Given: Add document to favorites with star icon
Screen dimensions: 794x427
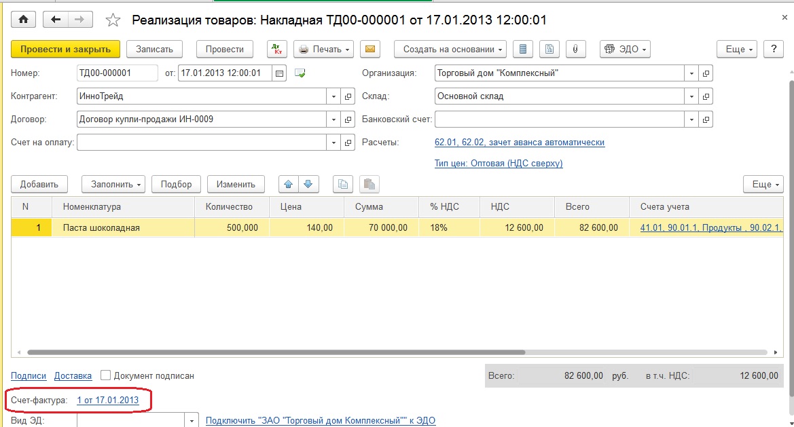Looking at the screenshot, I should (113, 20).
